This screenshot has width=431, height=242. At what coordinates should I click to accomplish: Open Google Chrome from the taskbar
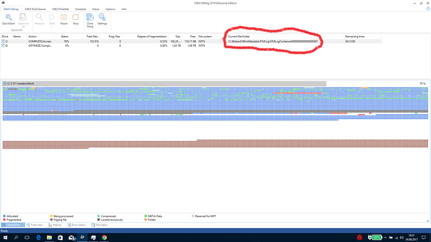(104, 238)
